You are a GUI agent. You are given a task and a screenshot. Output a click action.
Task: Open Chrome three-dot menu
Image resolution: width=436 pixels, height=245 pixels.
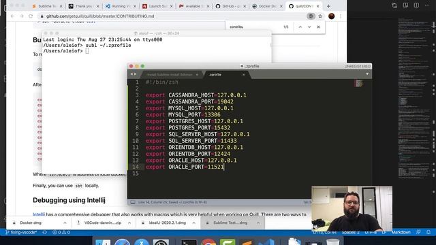click(341, 16)
